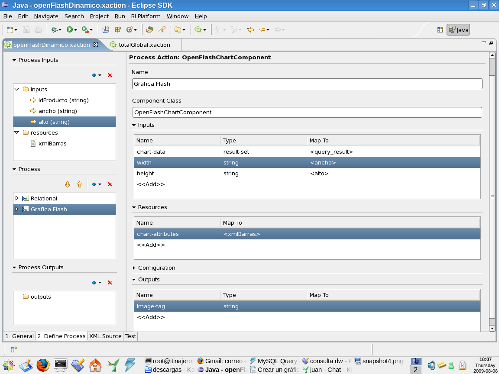Open Firefox from the taskbar

(43, 365)
